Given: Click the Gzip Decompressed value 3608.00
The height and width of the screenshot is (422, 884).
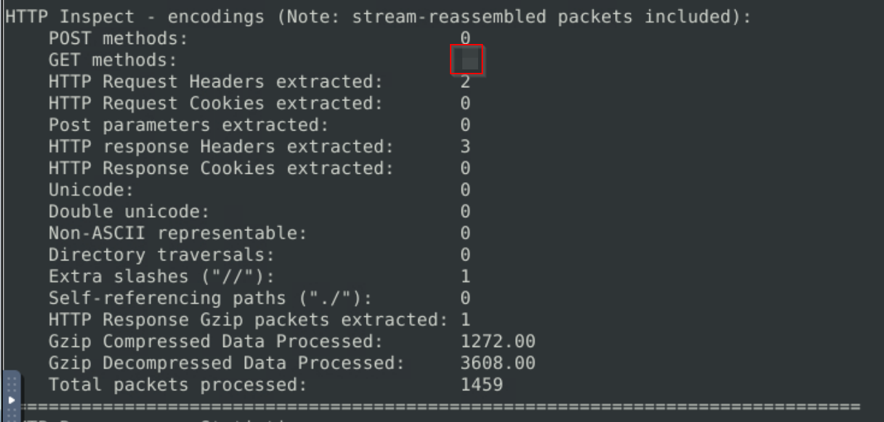Looking at the screenshot, I should (x=498, y=363).
